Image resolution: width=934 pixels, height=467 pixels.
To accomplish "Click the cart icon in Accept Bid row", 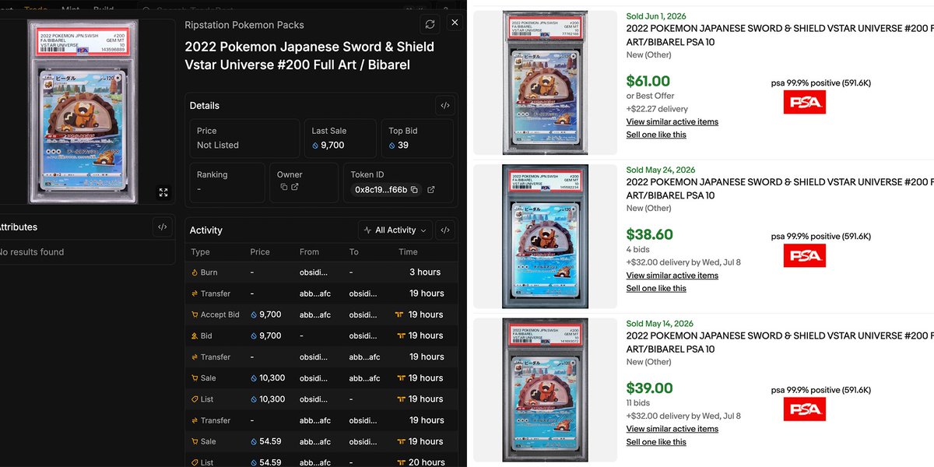I will [x=195, y=314].
